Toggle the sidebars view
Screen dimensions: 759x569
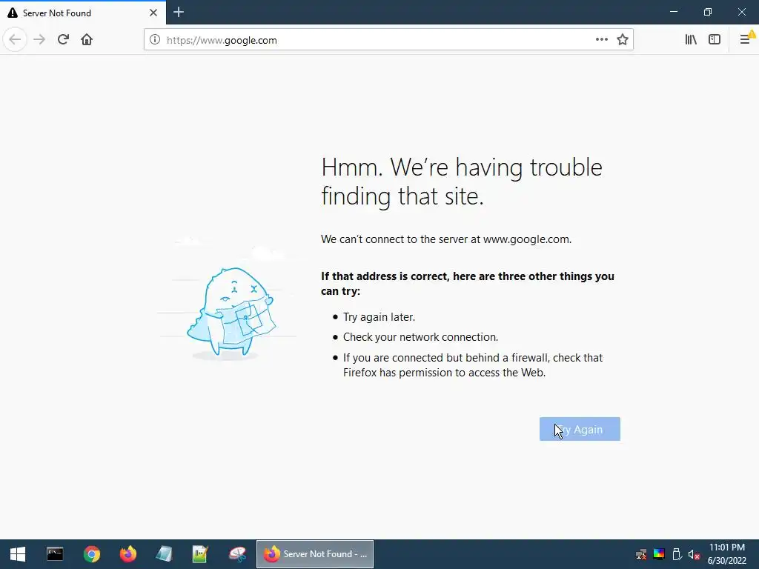click(x=715, y=40)
